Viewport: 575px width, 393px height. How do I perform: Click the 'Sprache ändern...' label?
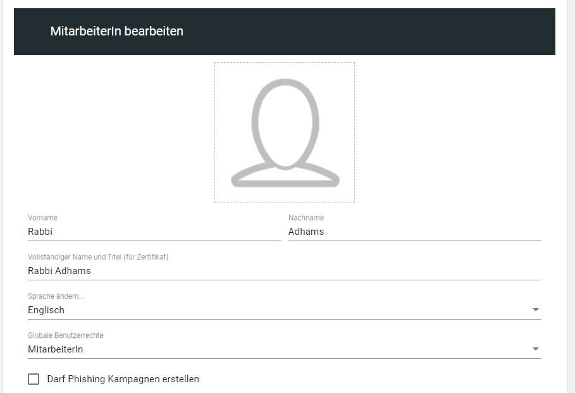56,296
